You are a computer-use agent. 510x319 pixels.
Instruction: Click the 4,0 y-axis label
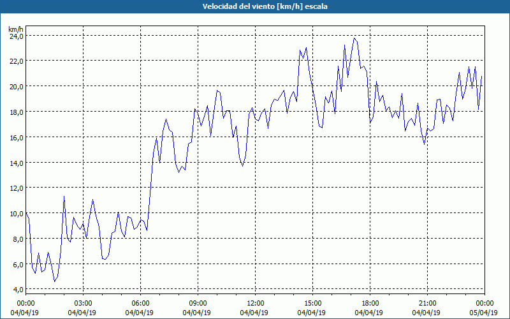(x=18, y=290)
